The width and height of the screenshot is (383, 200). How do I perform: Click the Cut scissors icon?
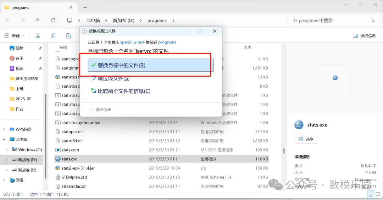pyautogui.click(x=38, y=36)
